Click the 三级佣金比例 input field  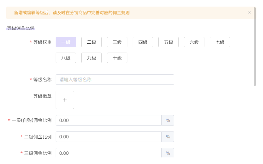[x=108, y=153]
